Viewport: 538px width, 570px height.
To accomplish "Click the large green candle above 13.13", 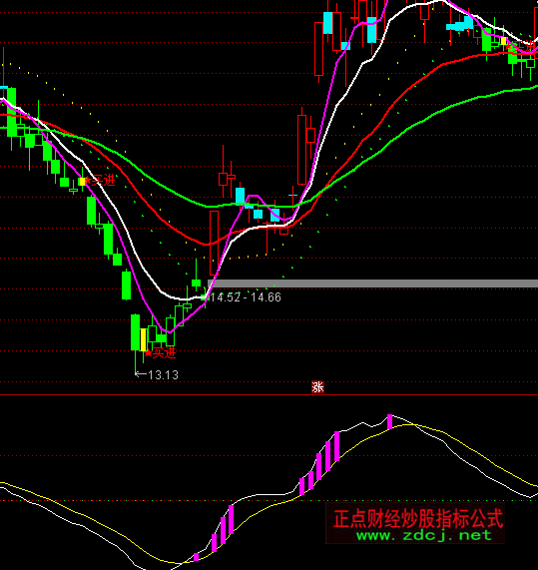I will [x=135, y=332].
